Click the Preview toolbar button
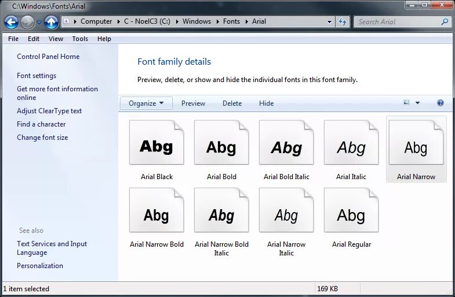Image resolution: width=455 pixels, height=297 pixels. 193,103
